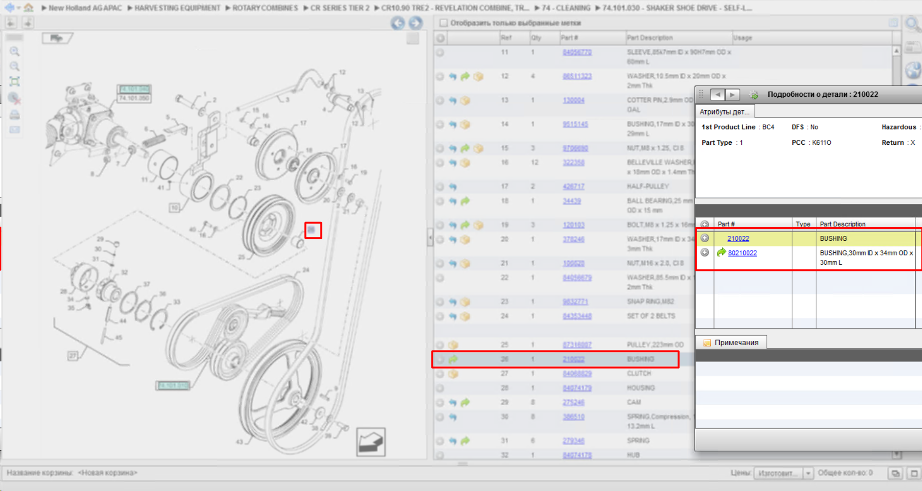The image size is (922, 491).
Task: Click the window icon at far right of status bar
Action: [914, 473]
